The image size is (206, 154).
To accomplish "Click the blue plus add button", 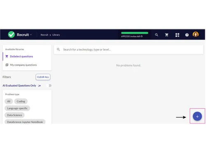I will [197, 116].
